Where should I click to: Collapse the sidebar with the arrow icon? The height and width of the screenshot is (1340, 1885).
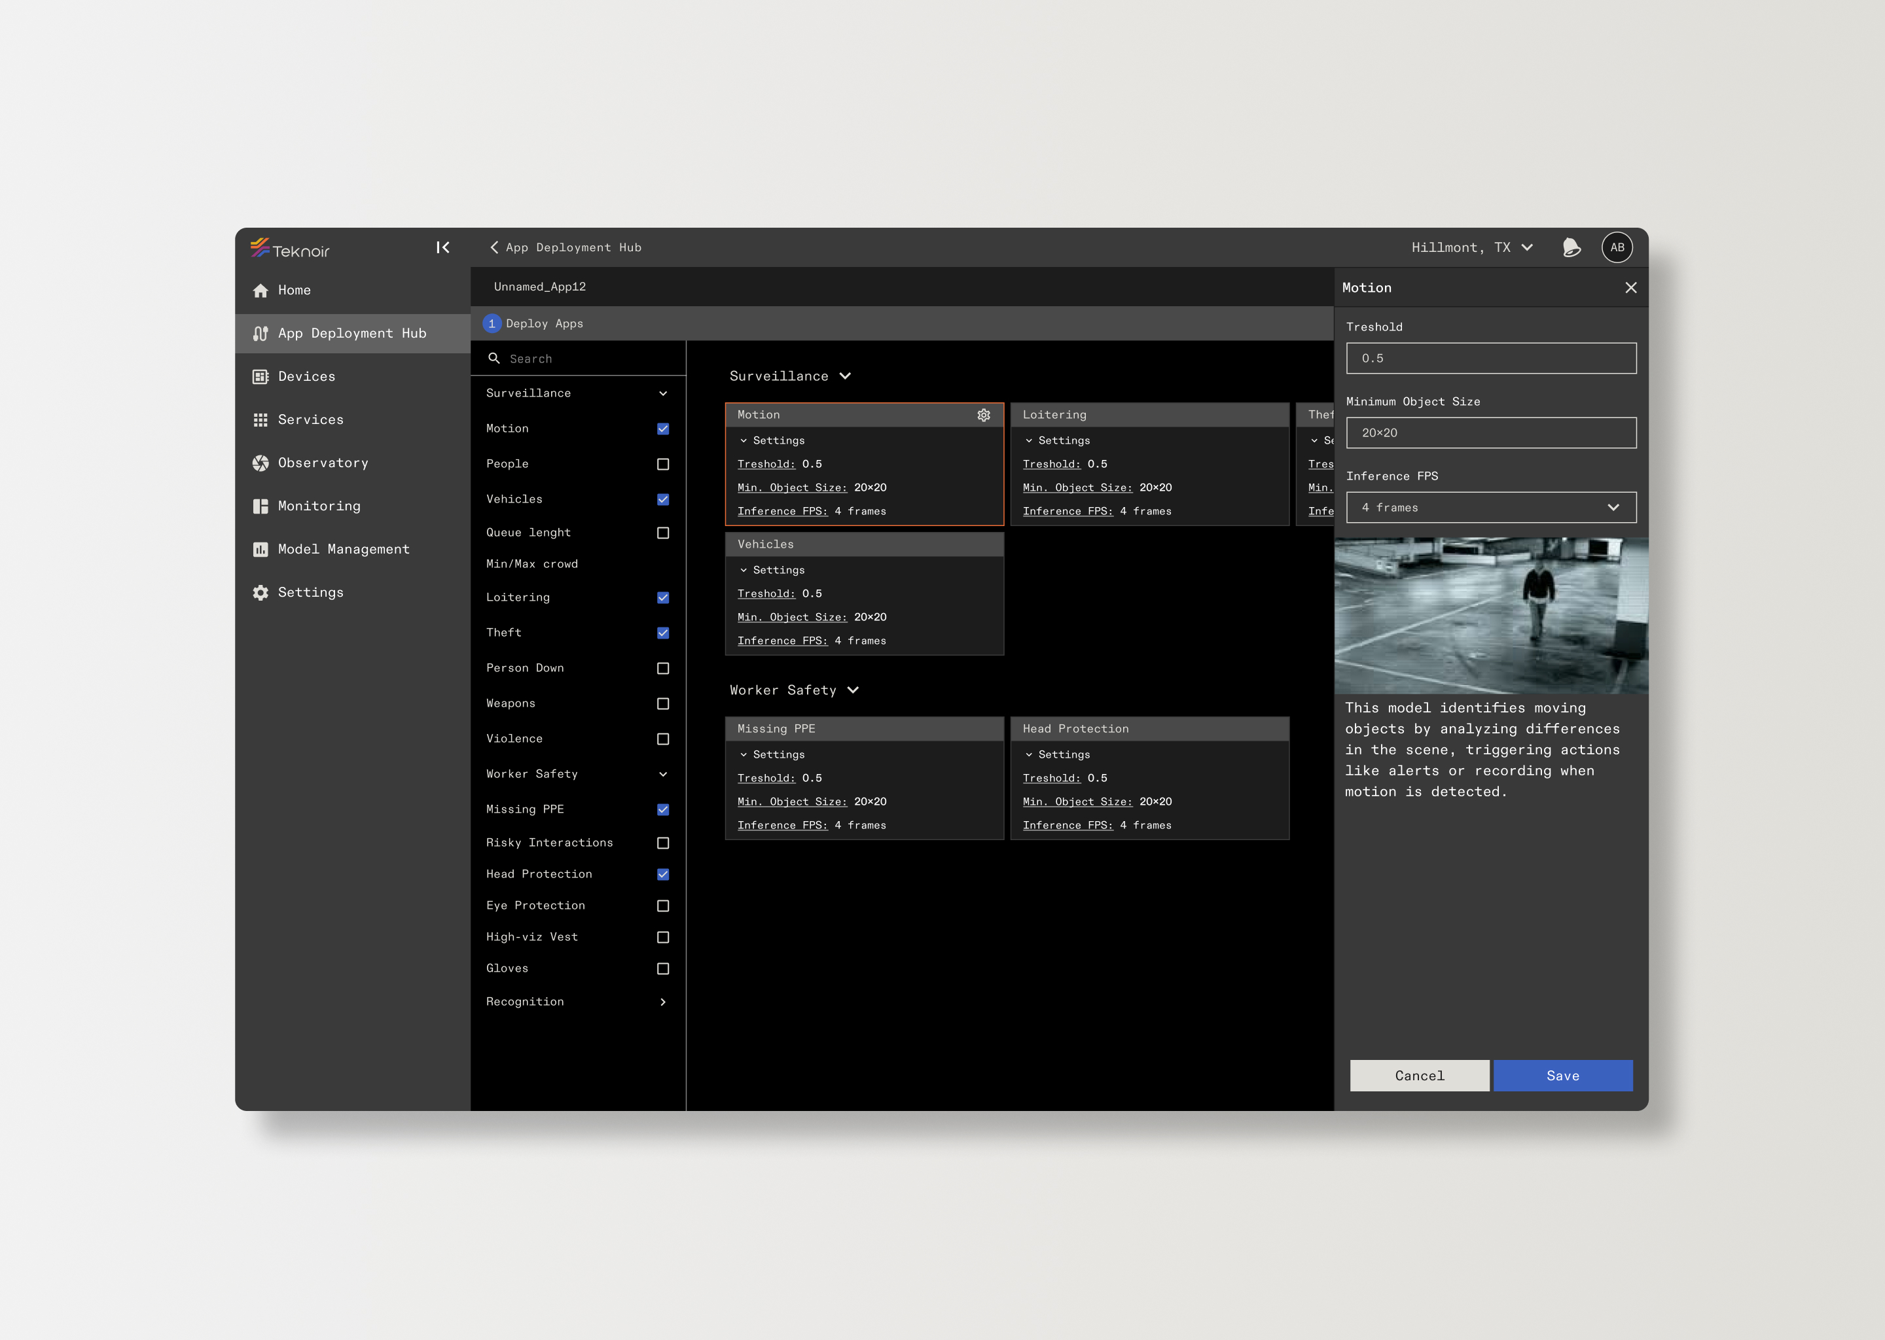coord(443,247)
